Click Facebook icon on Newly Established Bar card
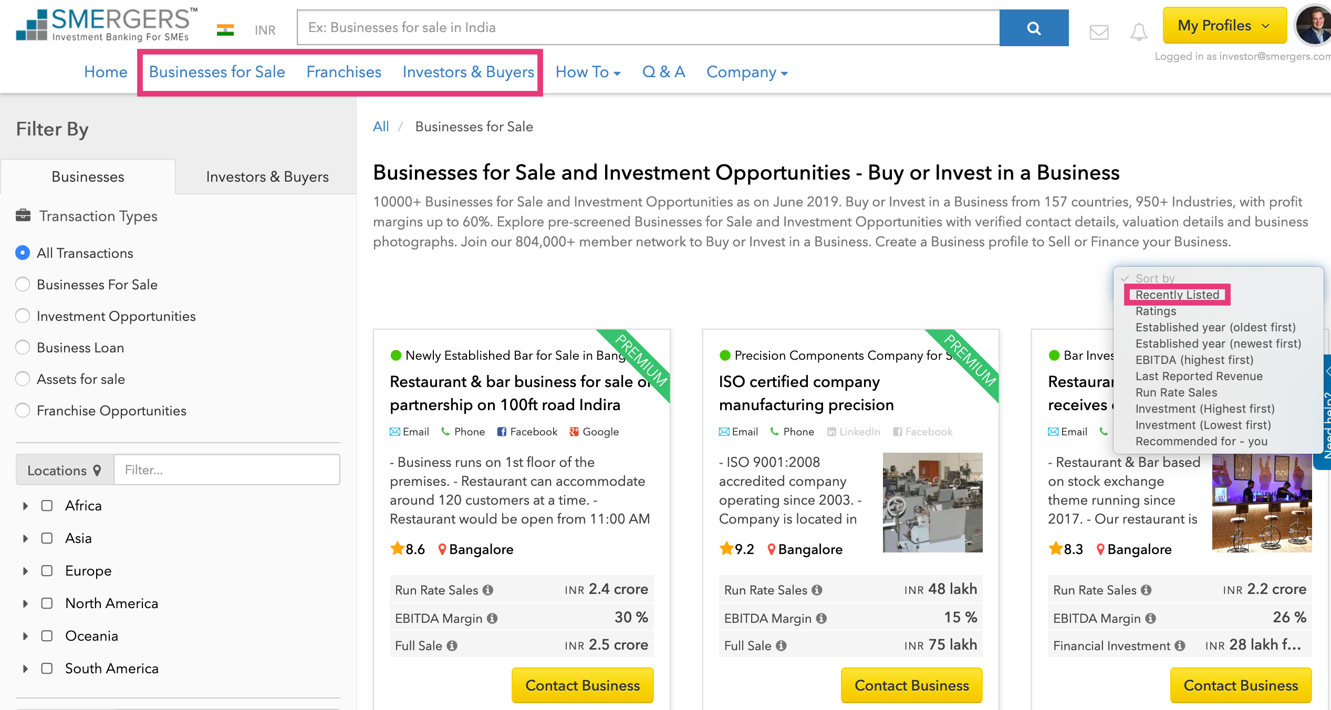This screenshot has height=710, width=1331. (x=502, y=432)
